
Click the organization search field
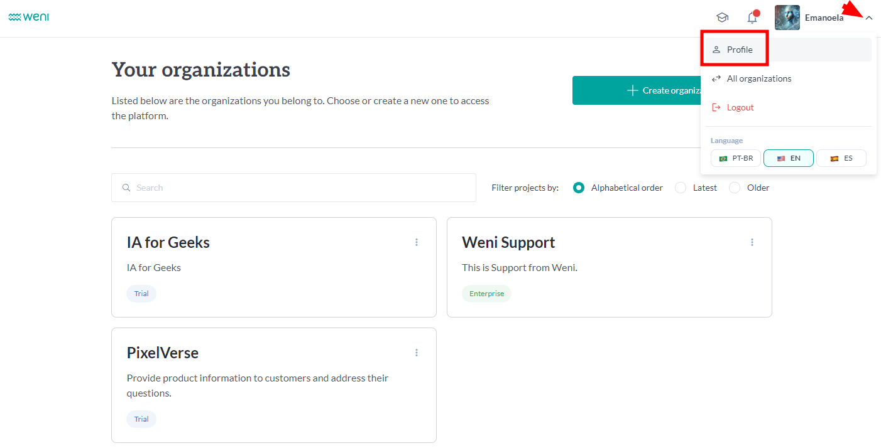click(293, 188)
